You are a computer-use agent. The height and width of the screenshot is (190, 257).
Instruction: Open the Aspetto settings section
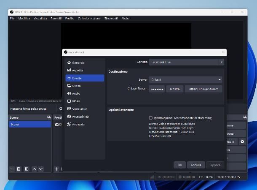point(85,70)
